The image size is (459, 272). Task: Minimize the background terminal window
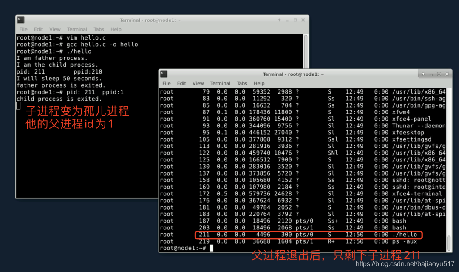tap(287, 20)
